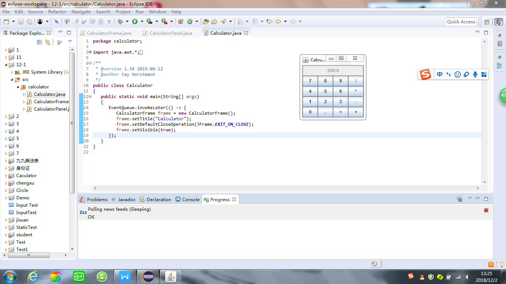Screen dimensions: 506x284
Task: Click the multiply button in Calculator window
Action: click(356, 91)
